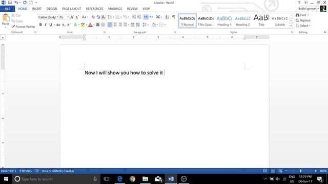Set right-to-left text direction

pyautogui.click(x=151, y=17)
